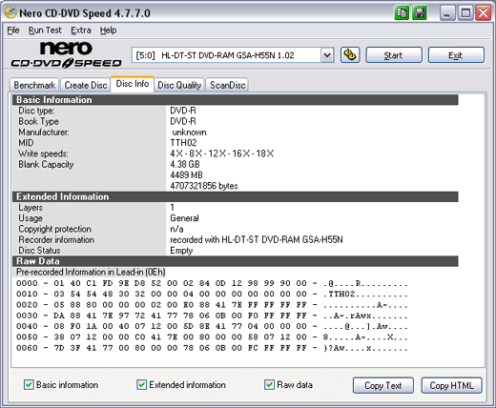Select the HL-DT-ST DVD-RAM drive combo box
The image size is (496, 408).
pyautogui.click(x=233, y=55)
